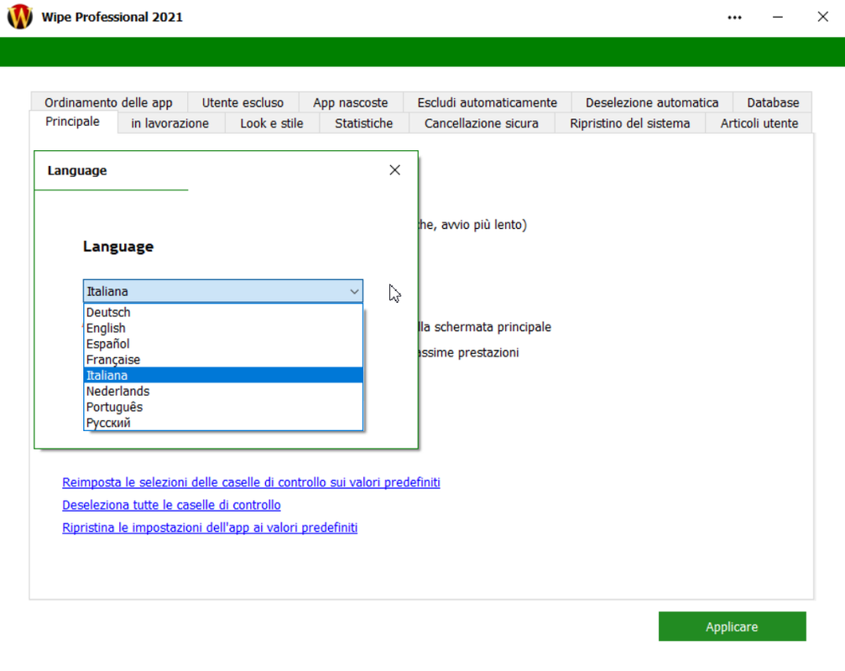Image resolution: width=845 pixels, height=671 pixels.
Task: Click the 'lla schermata principale' text
Action: pos(485,327)
